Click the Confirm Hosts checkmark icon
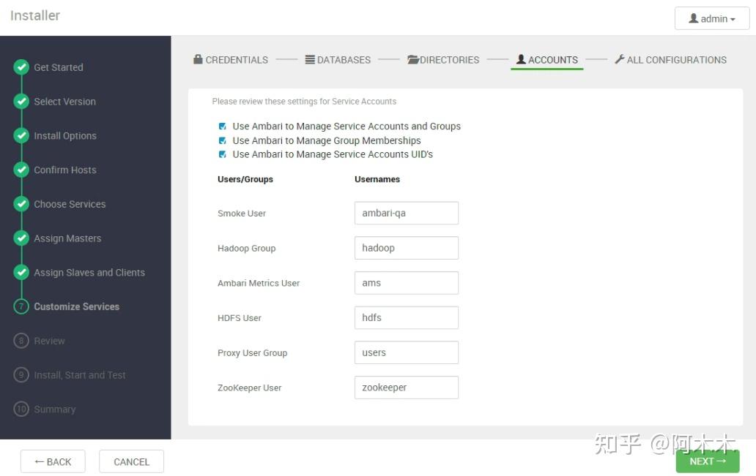The image size is (756, 476). pyautogui.click(x=21, y=170)
